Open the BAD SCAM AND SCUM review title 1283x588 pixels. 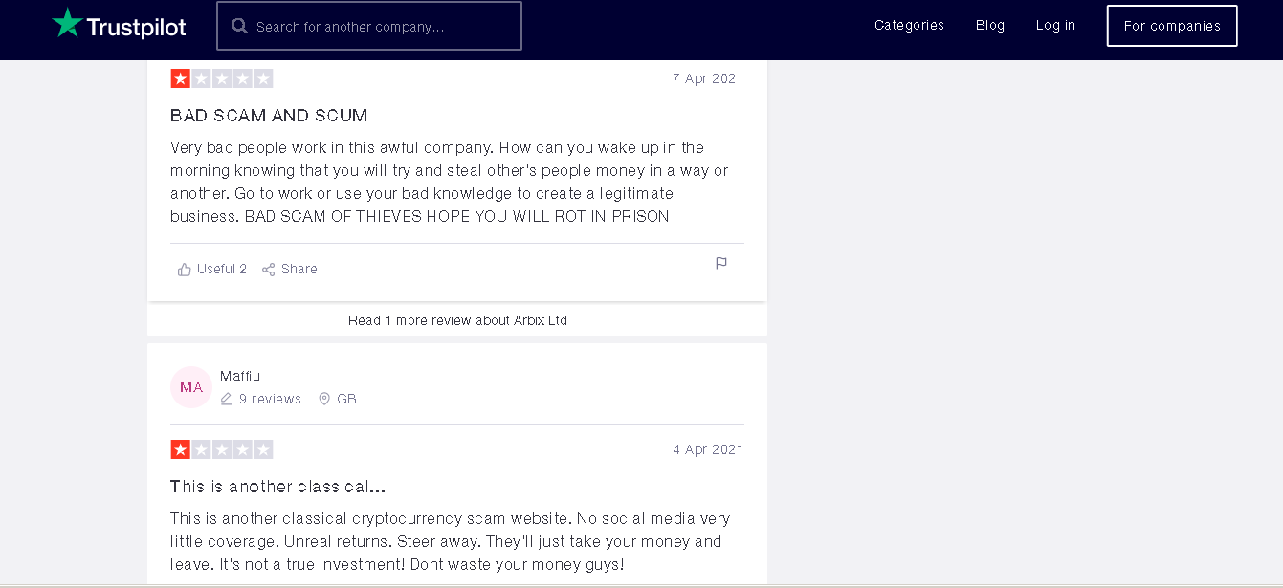tap(269, 116)
